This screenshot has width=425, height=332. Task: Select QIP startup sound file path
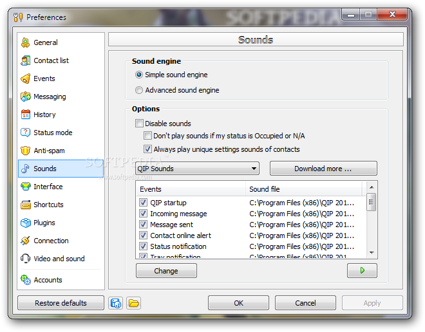click(301, 203)
